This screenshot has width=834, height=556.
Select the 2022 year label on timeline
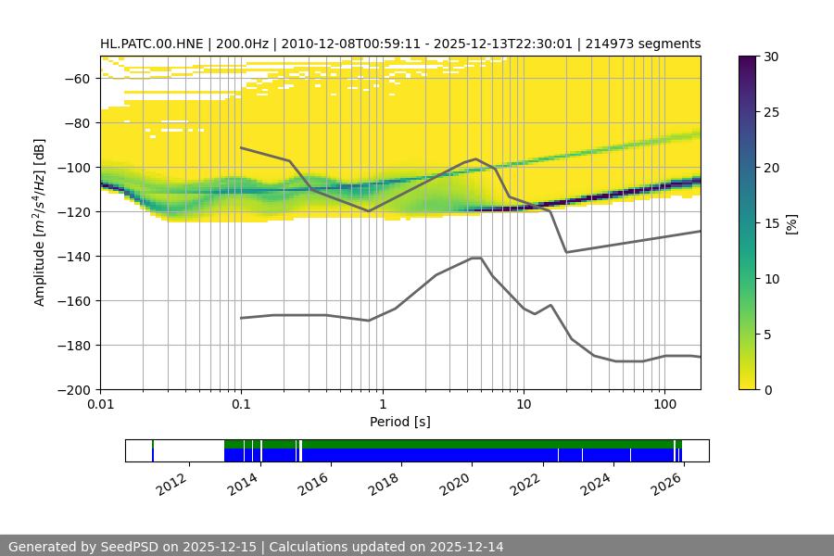[x=525, y=483]
